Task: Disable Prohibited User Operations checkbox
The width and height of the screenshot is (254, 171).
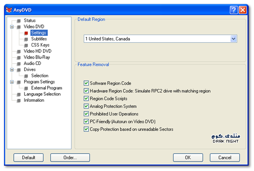Action: (x=86, y=114)
